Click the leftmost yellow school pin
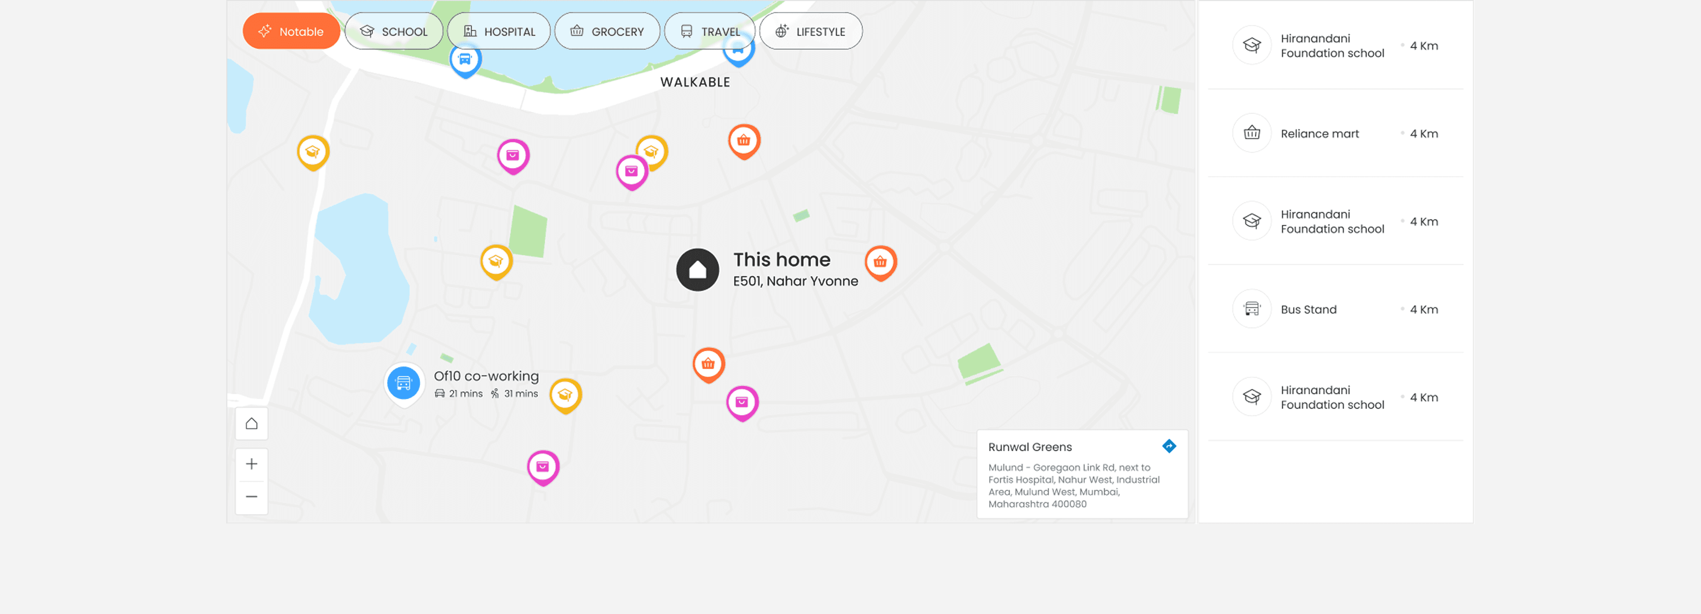 pyautogui.click(x=313, y=151)
